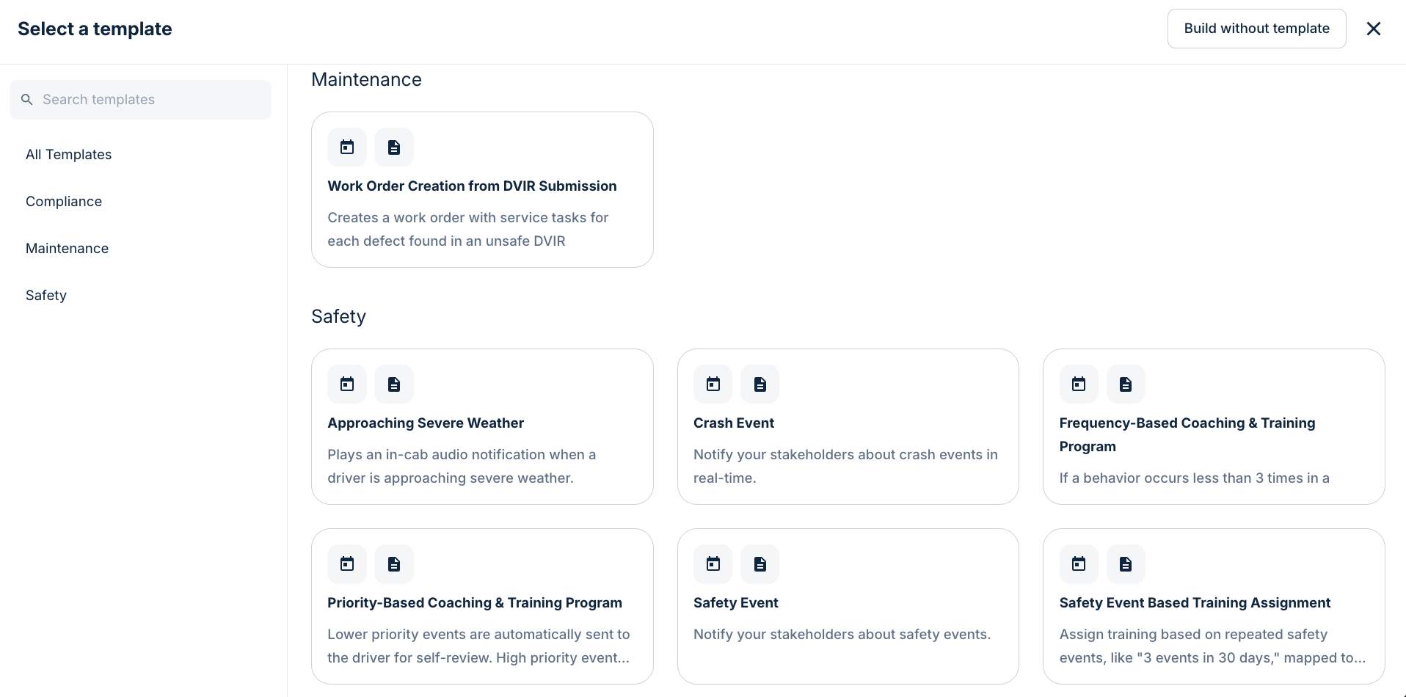The image size is (1406, 697).
Task: Select the document icon on Priority-Based Coaching card
Action: pos(393,563)
